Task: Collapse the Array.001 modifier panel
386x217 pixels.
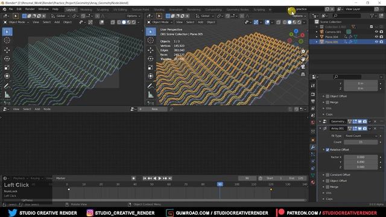Action: (320, 128)
